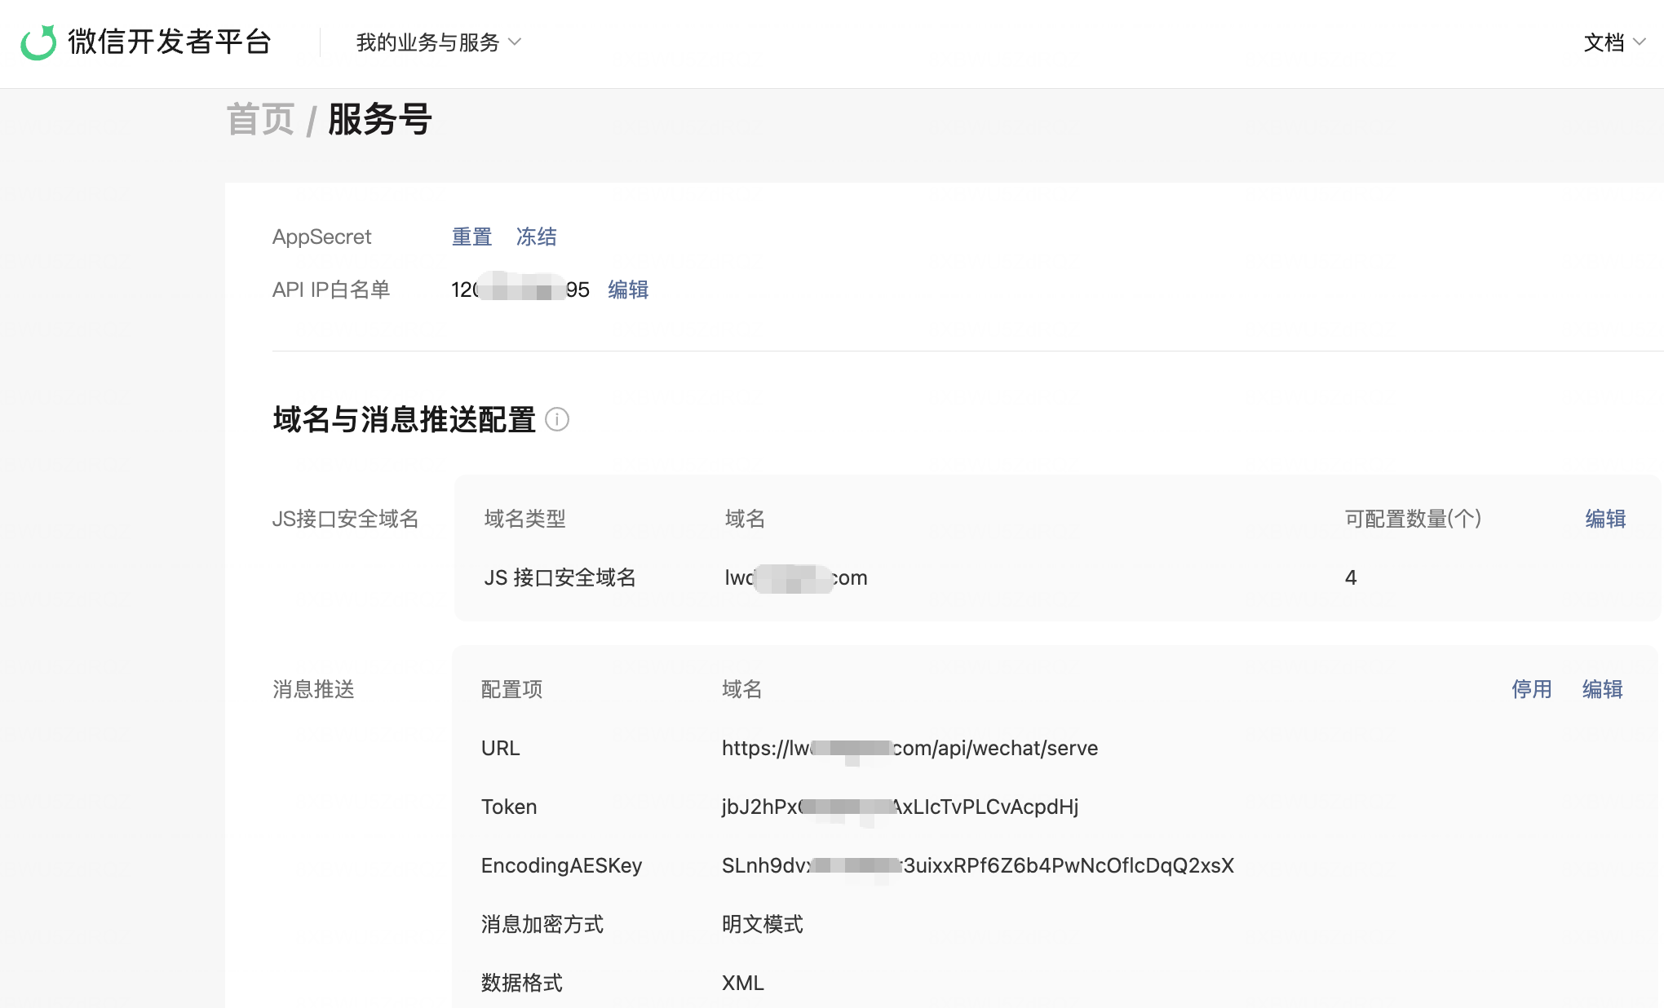Image resolution: width=1664 pixels, height=1008 pixels.
Task: Click the EncodingAESKey value
Action: 976,866
